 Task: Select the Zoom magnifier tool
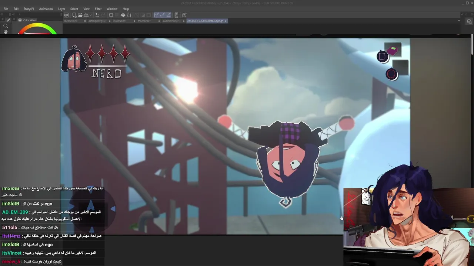(x=6, y=26)
